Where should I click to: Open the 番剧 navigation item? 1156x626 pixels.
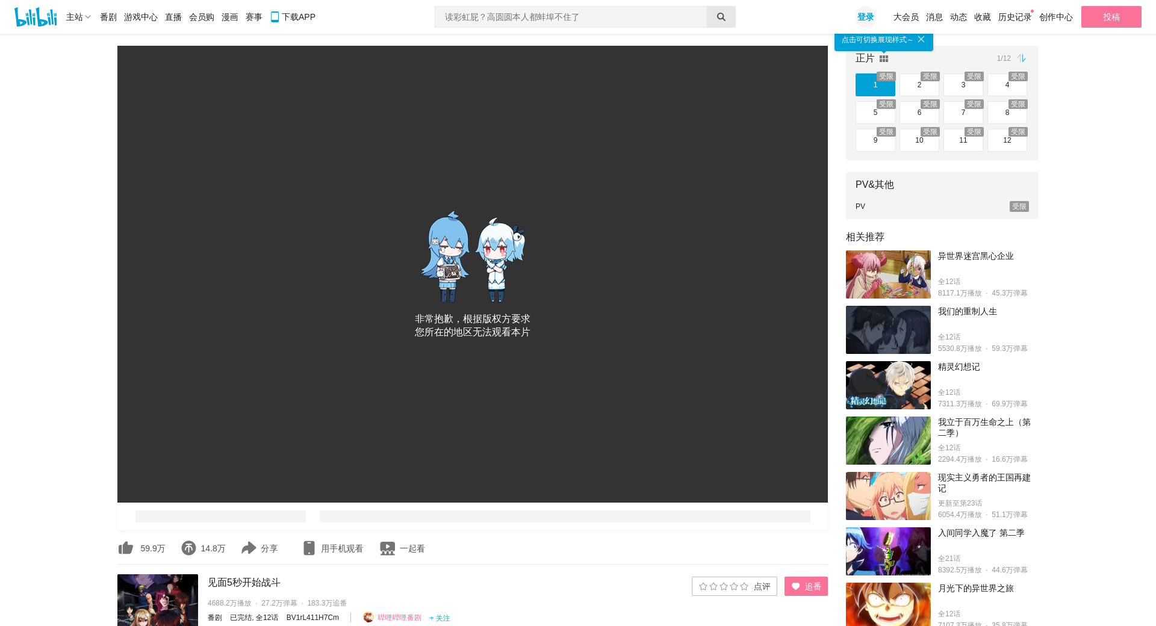pos(108,17)
